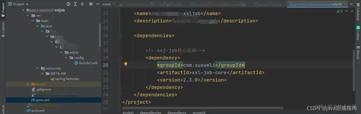Click the Expand All icon in Project panel
Screen dimensions: 361x114
pos(76,4)
